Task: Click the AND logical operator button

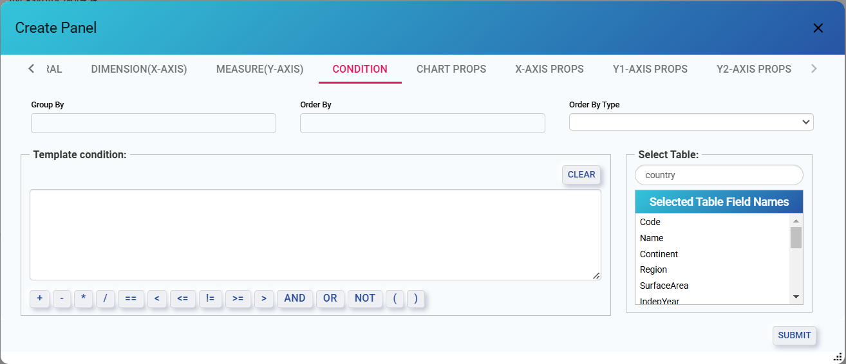Action: [294, 298]
